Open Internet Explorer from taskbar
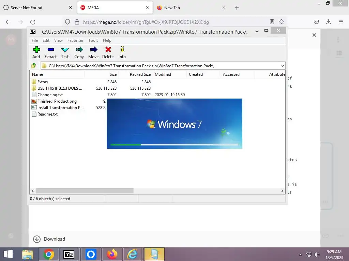Screen dimensions: 349x261 pyautogui.click(x=133, y=254)
